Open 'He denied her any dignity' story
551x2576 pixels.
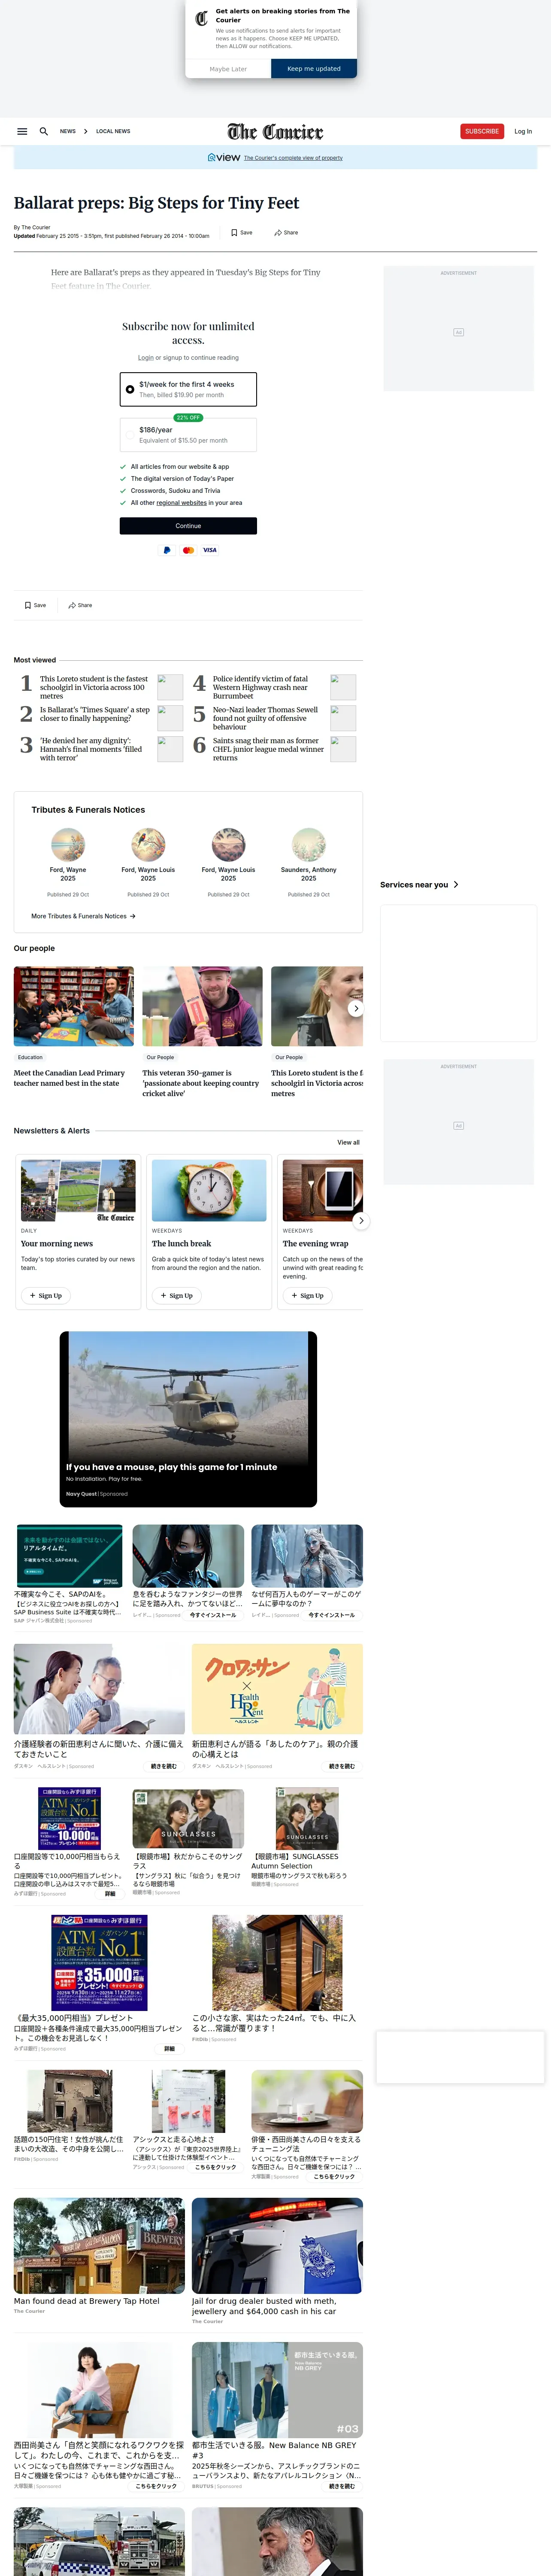91,749
